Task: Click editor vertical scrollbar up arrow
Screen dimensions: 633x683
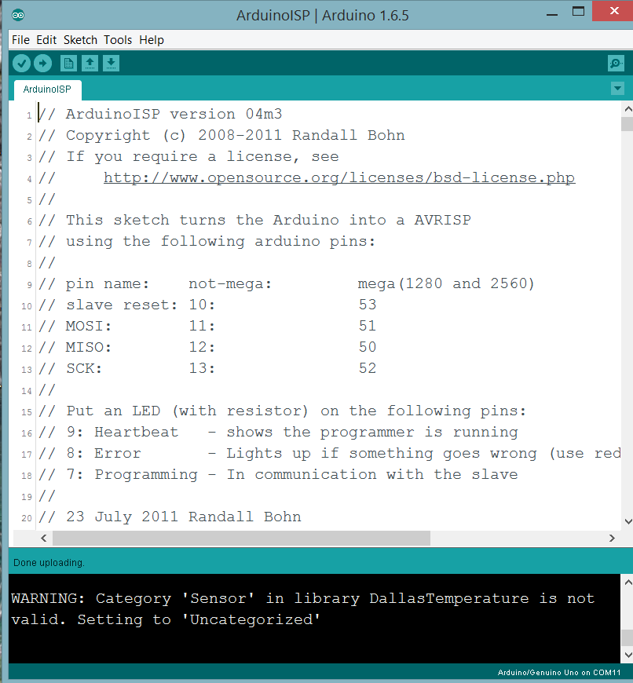Action: point(628,109)
